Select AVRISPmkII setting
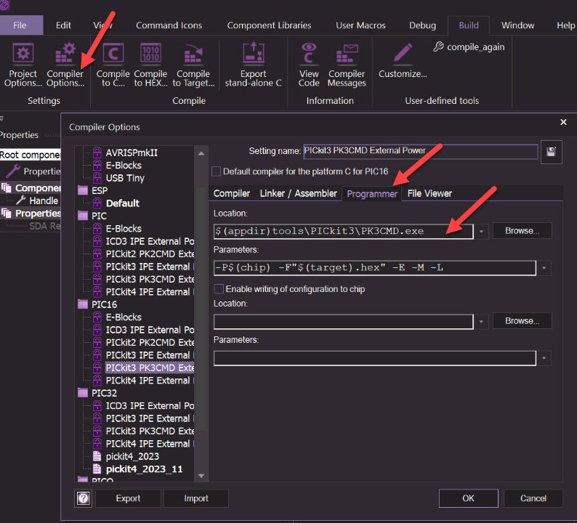Screen dimensions: 577x523 (132, 153)
